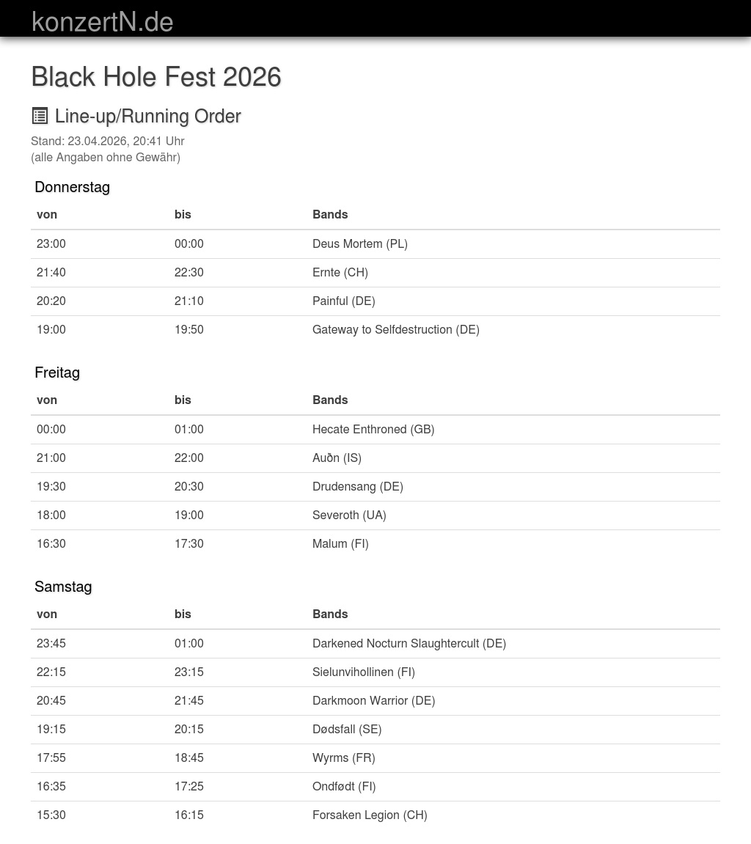Open Gateway to Selfdestruction (DE) entry
Screen dimensions: 751x844
(x=396, y=329)
